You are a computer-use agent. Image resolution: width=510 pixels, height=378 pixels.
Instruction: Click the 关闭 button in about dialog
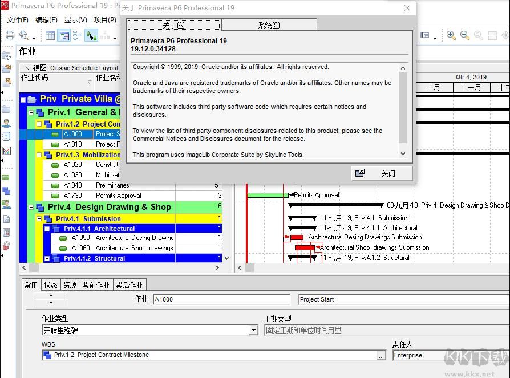(x=382, y=173)
